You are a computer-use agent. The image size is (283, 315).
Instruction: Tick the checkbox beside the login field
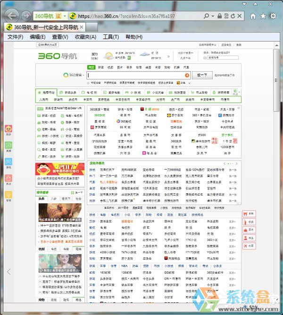click(x=205, y=58)
